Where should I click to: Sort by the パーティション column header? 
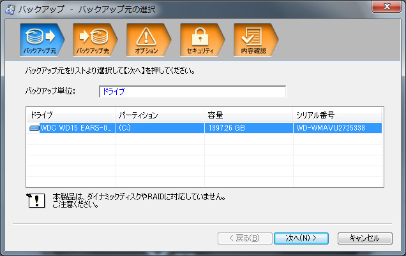pos(160,115)
